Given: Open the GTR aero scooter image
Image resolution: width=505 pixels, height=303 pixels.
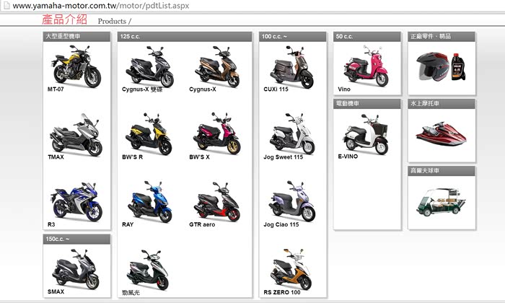Looking at the screenshot, I should pos(216,201).
